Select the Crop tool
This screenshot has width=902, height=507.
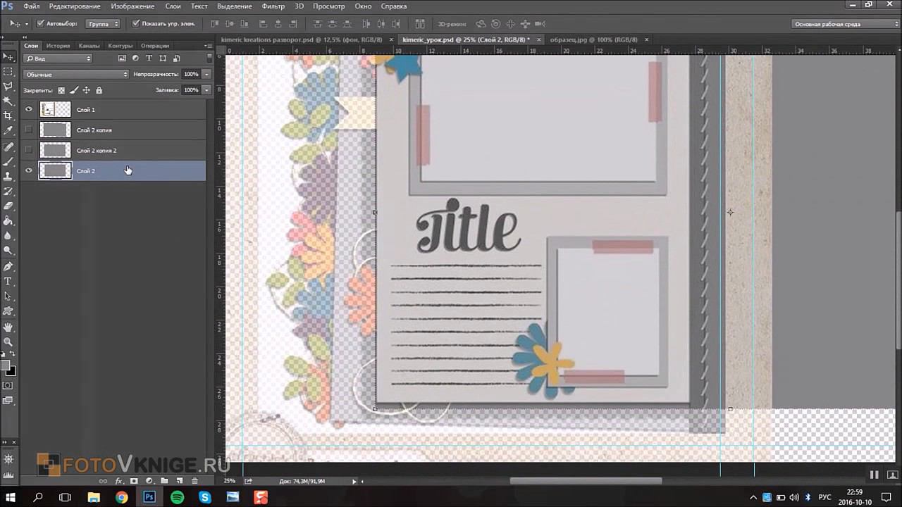tap(8, 115)
